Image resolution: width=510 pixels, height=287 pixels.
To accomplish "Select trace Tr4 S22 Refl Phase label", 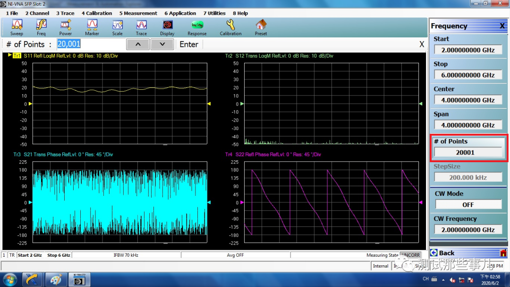I will (273, 155).
